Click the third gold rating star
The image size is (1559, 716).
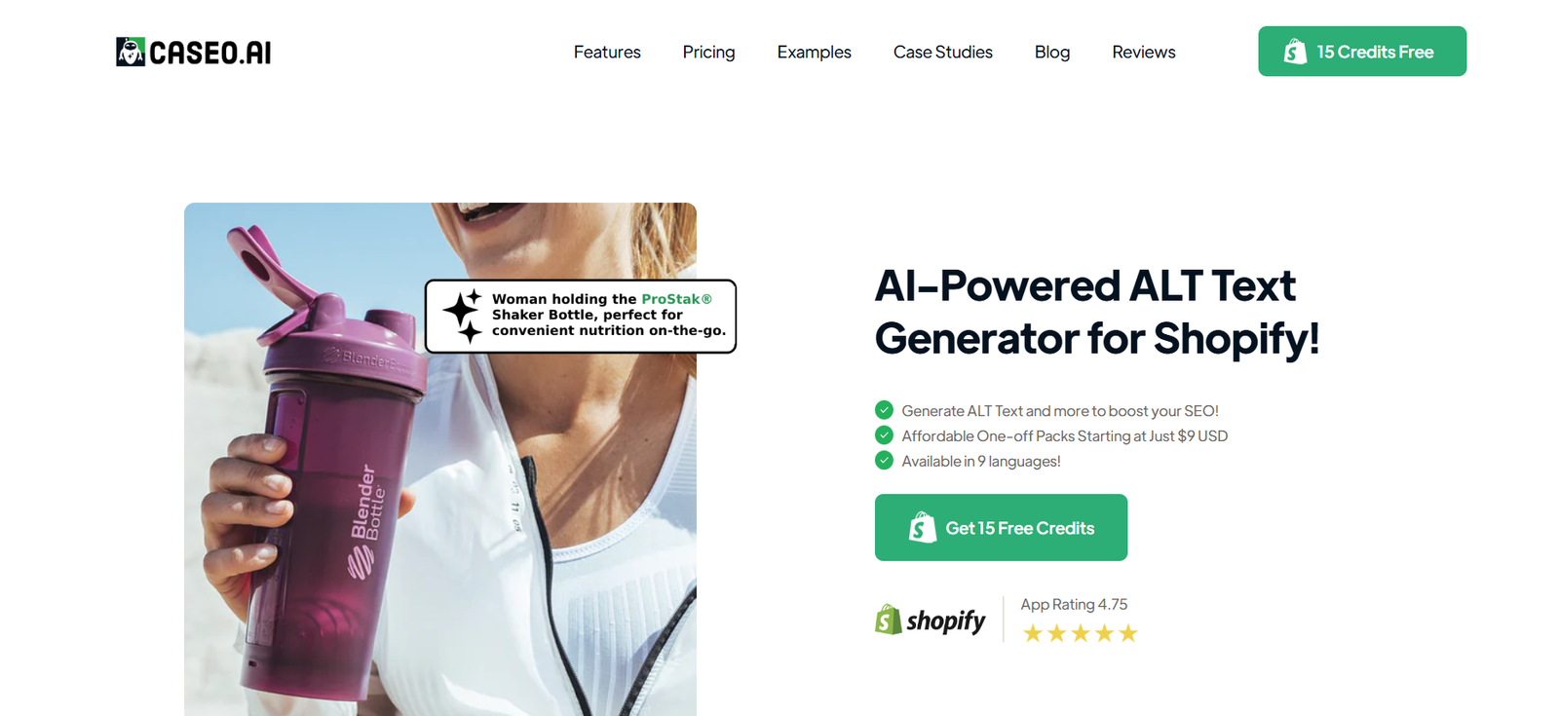(1081, 634)
